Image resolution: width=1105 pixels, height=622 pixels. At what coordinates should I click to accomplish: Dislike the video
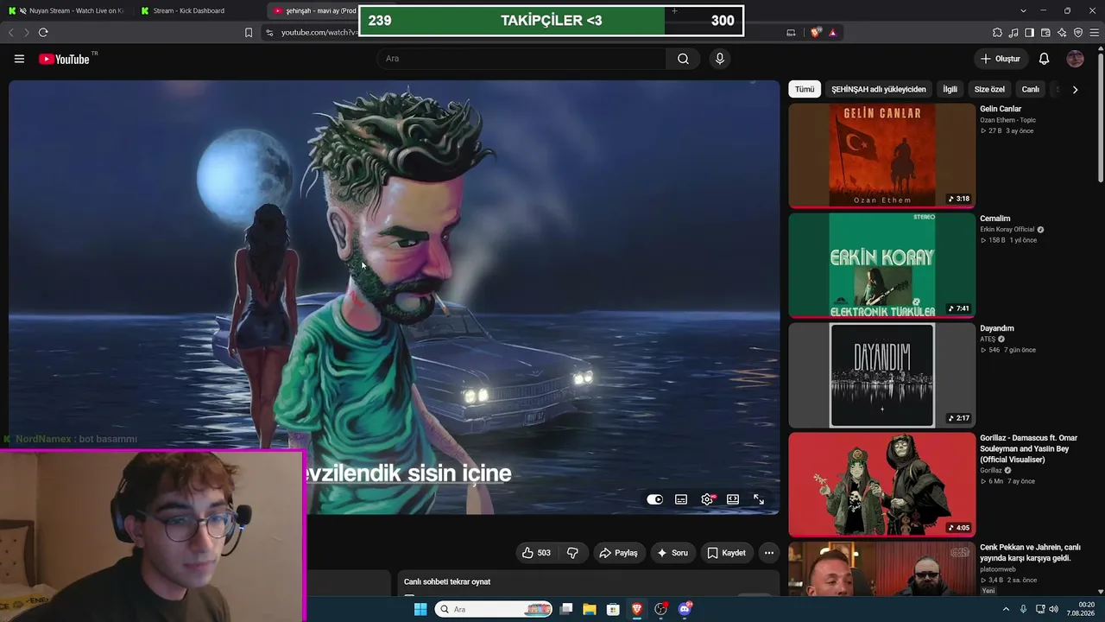(572, 553)
